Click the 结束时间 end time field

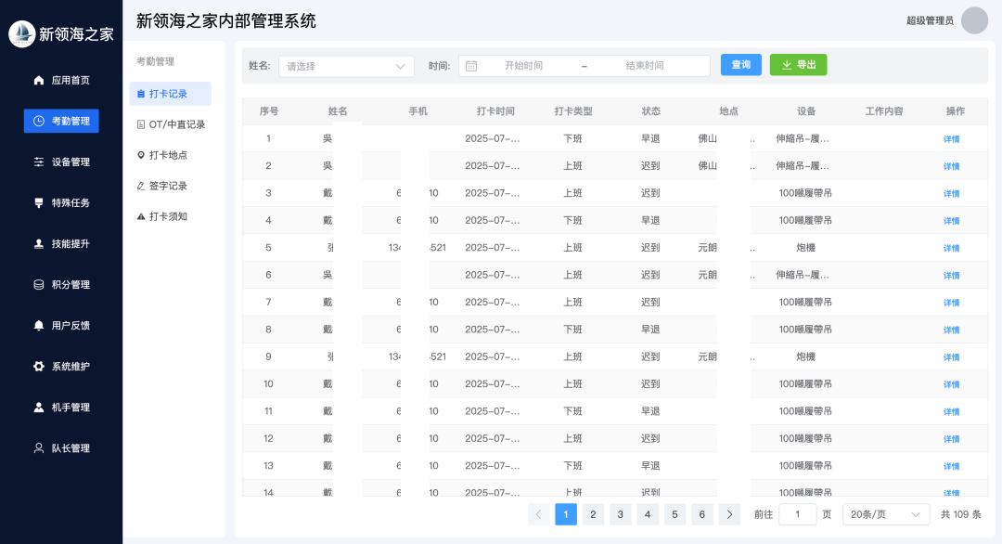point(644,66)
